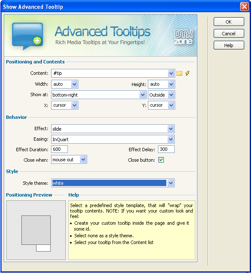Click the Positioning and Contents section heading
The image size is (251, 273).
(x=35, y=62)
